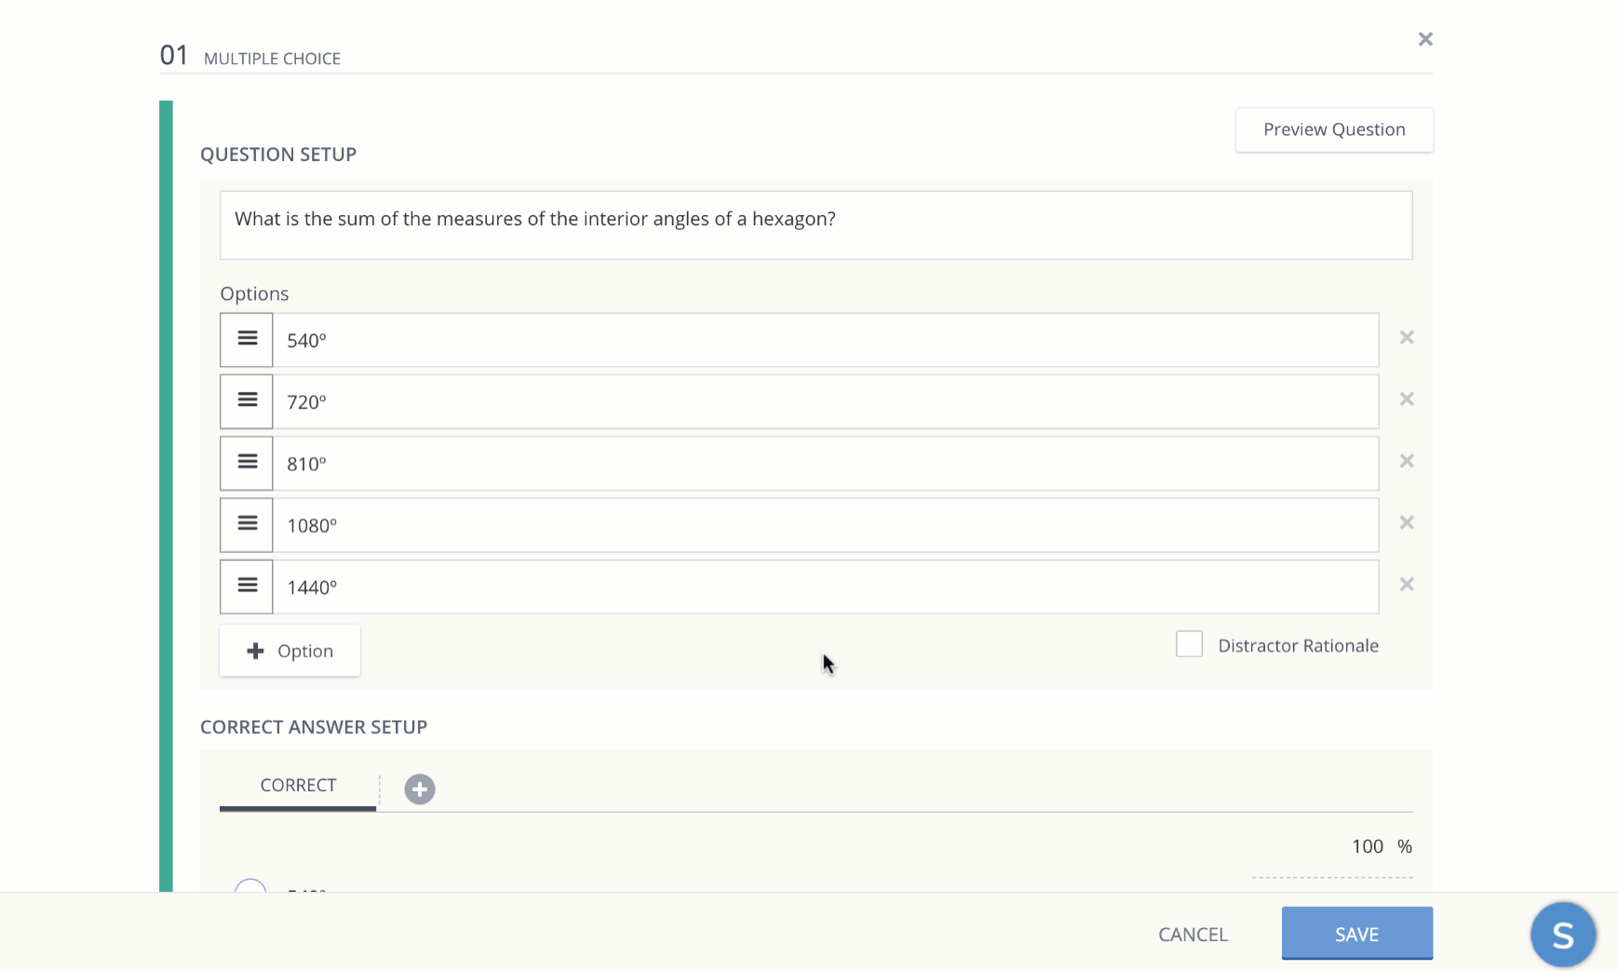Add a new option with the Option button

click(x=290, y=650)
